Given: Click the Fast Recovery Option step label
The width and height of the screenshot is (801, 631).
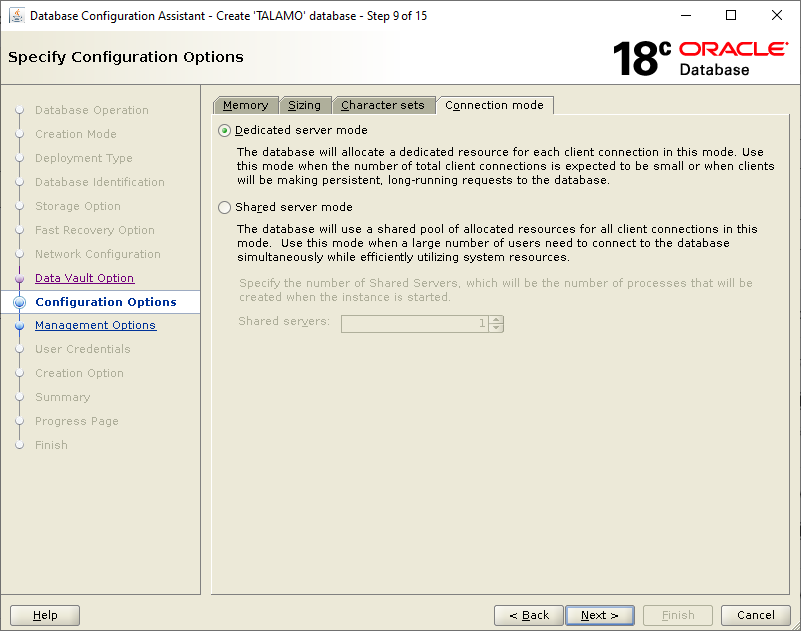Looking at the screenshot, I should click(95, 230).
